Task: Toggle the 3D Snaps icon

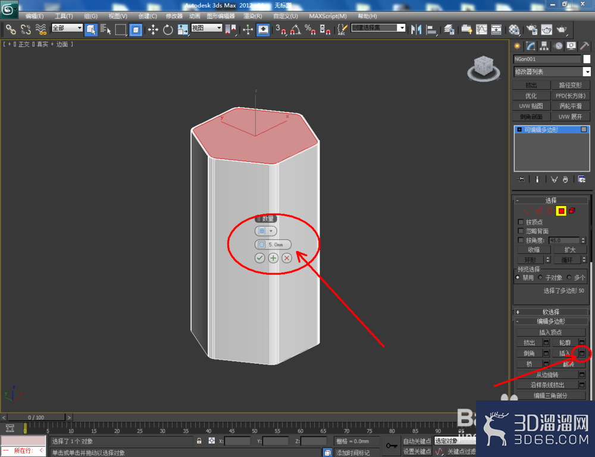Action: tap(280, 30)
